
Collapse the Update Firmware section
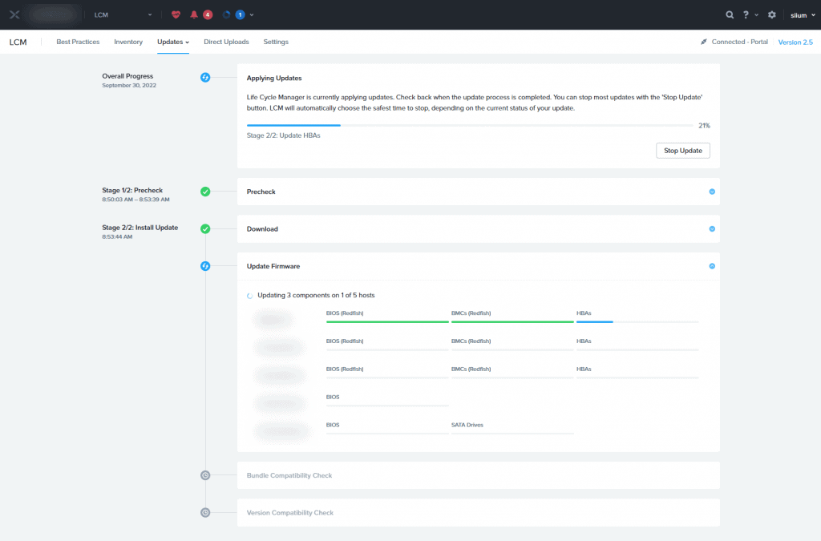712,266
